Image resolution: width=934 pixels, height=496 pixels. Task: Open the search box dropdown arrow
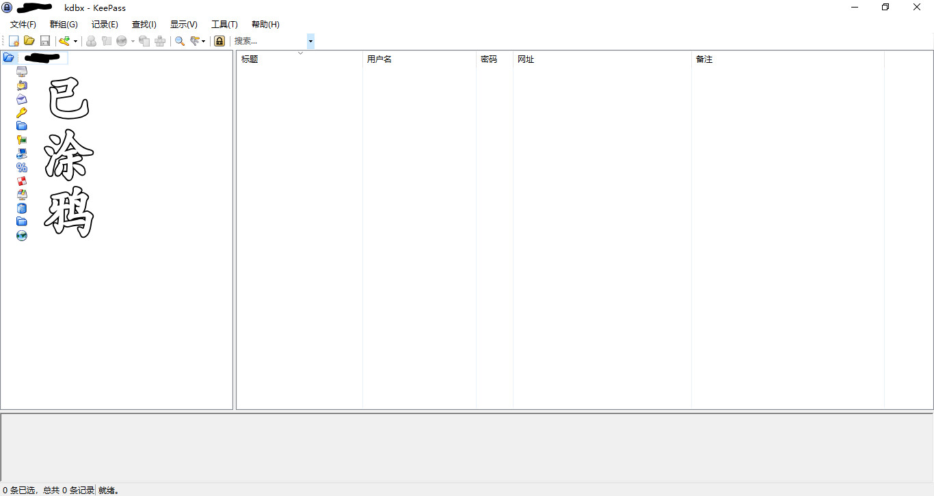[x=310, y=42]
